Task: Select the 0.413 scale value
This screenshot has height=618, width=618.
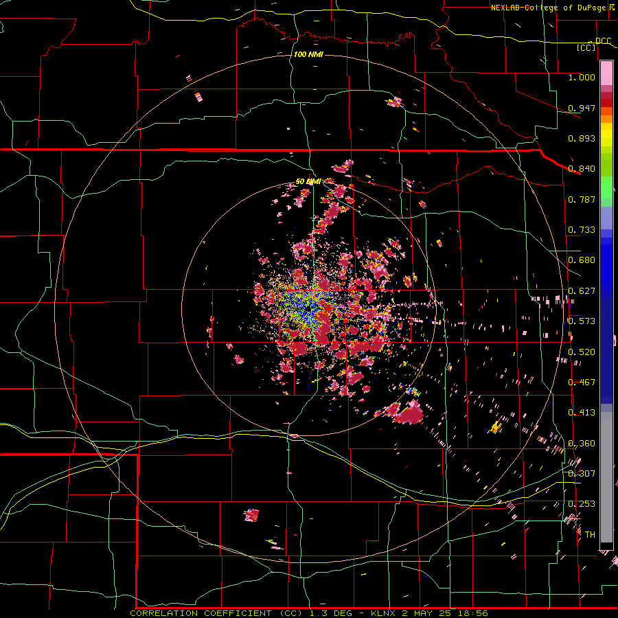Action: 582,413
